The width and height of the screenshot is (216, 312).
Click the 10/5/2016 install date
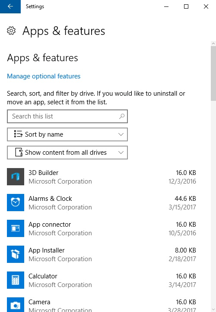pos(182,233)
